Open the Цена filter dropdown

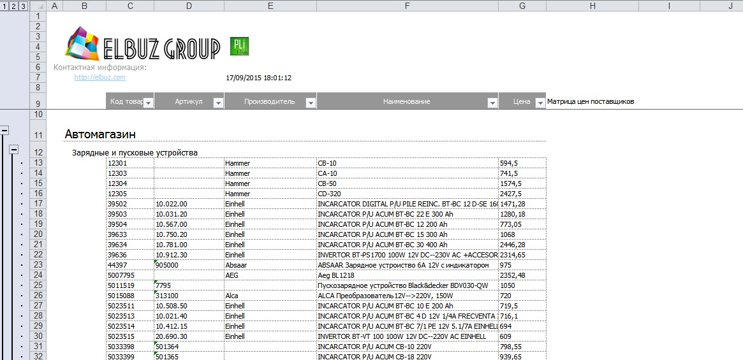540,103
